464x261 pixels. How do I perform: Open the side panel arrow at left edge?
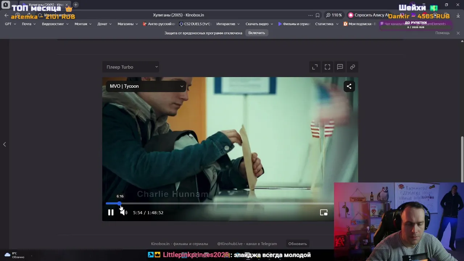(x=4, y=144)
